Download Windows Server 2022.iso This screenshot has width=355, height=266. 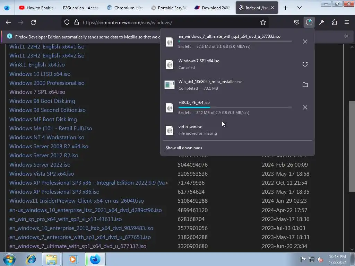click(40, 165)
